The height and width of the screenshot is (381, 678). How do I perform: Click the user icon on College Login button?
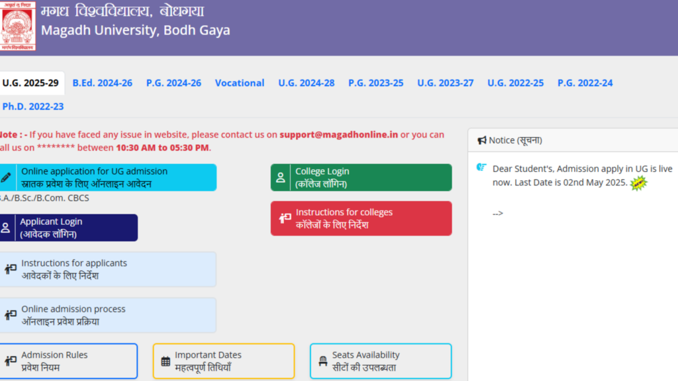tap(281, 177)
